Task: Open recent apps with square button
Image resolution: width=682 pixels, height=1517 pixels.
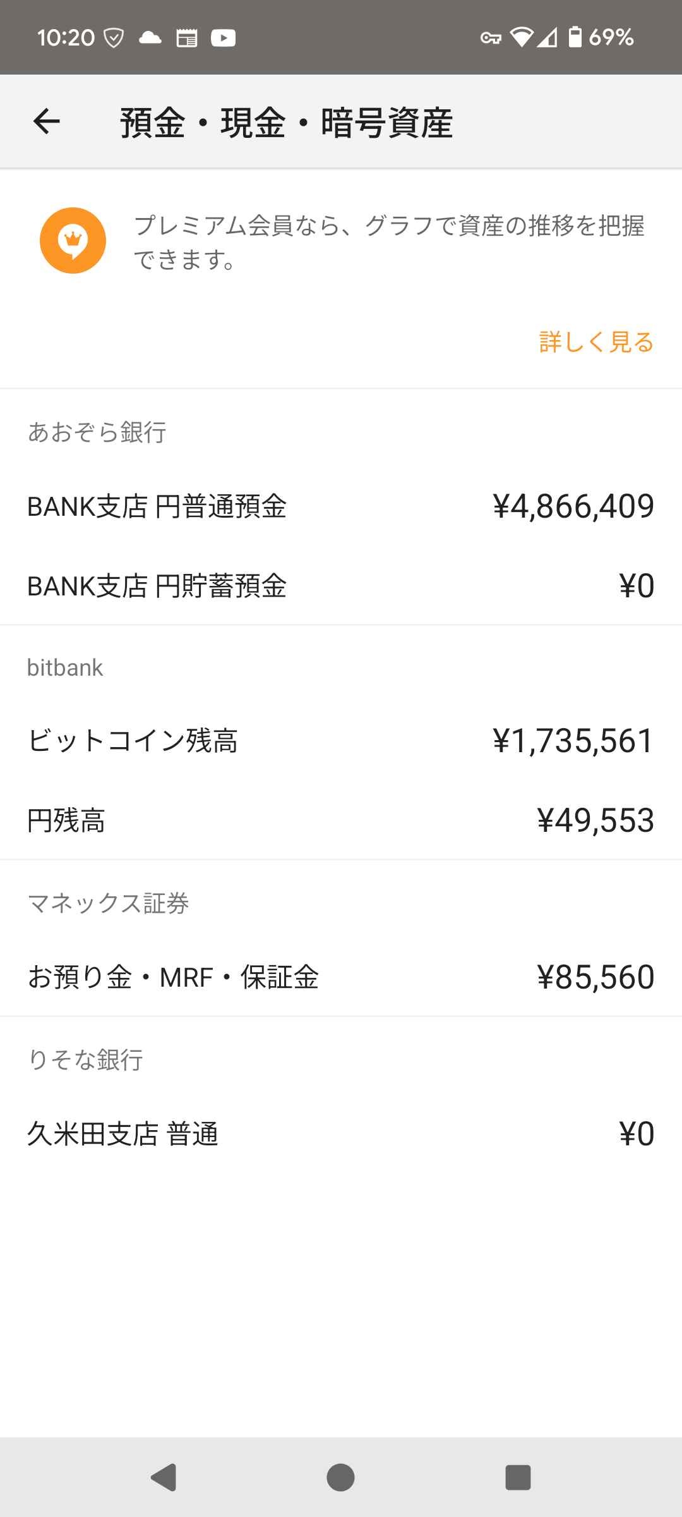Action: [518, 1477]
